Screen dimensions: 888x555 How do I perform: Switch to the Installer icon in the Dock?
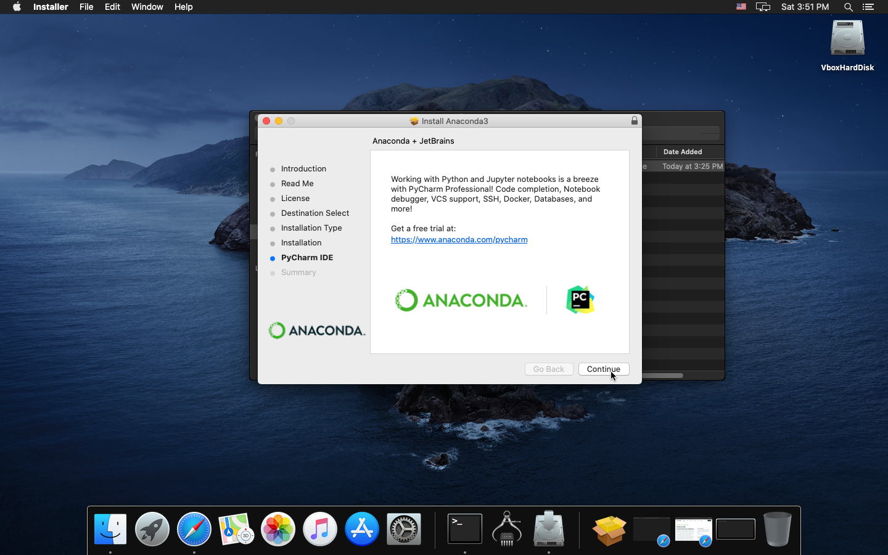(549, 528)
